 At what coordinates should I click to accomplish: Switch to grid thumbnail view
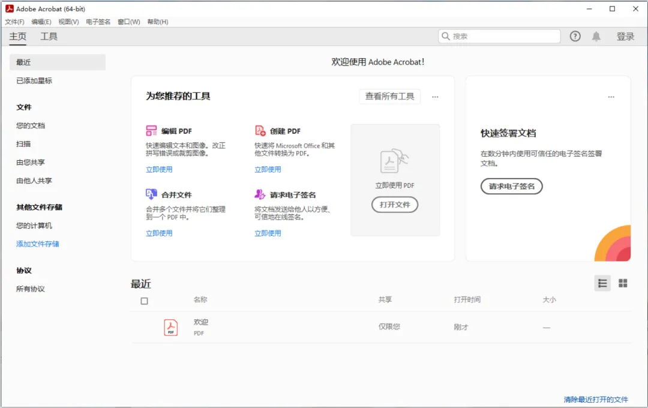[623, 283]
